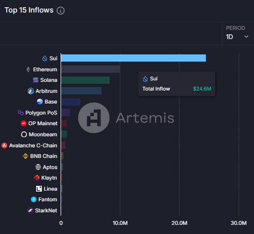
Task: Click the Linea label text
Action: 50,189
